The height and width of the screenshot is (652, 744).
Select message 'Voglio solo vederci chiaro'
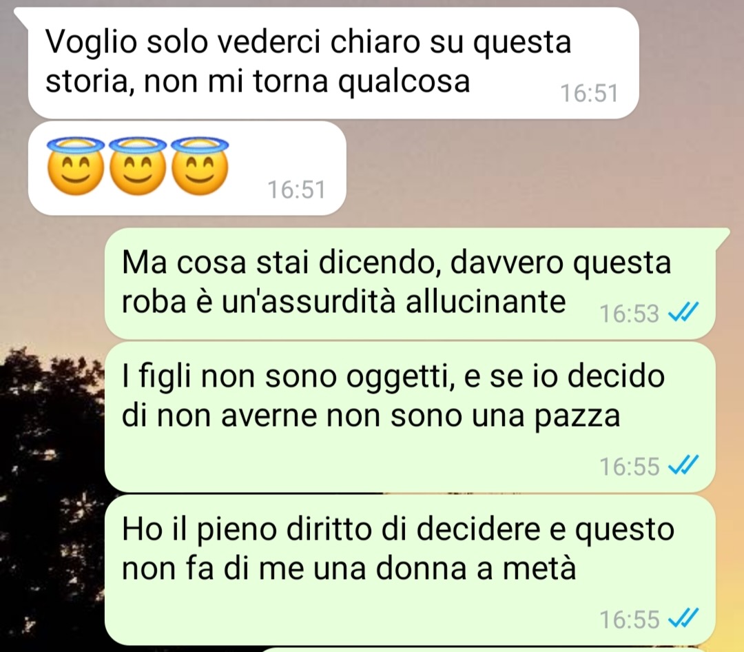click(333, 63)
